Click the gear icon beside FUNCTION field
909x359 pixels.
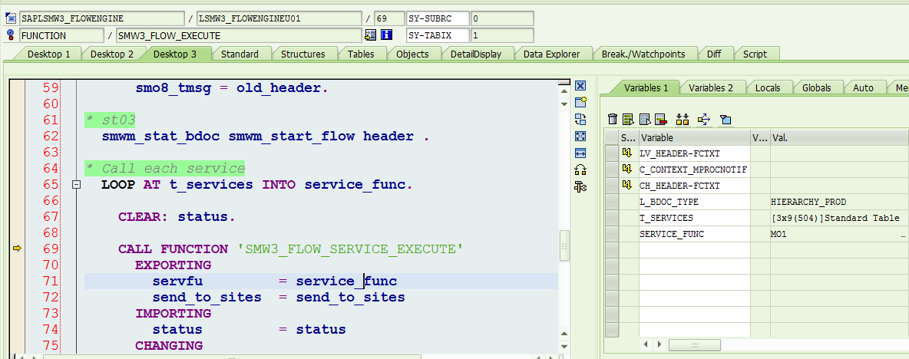point(10,35)
